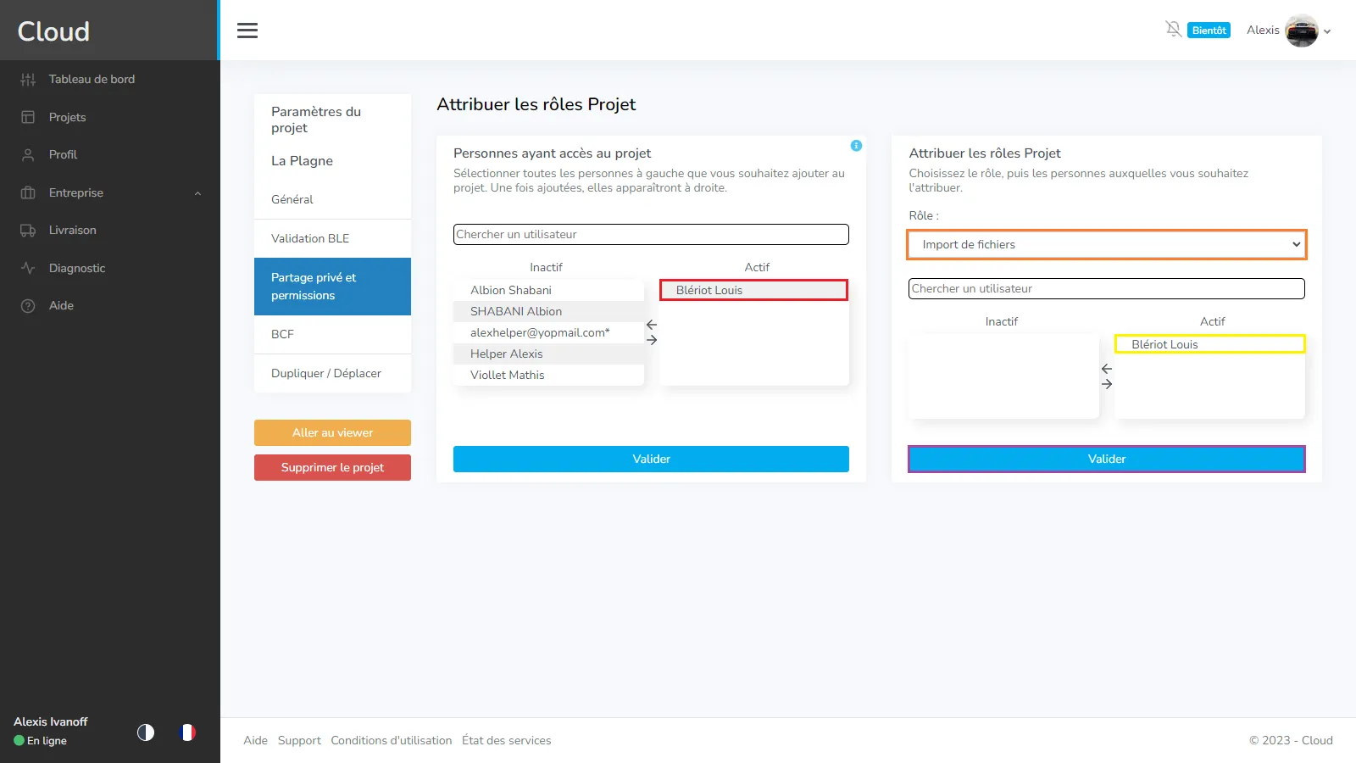The width and height of the screenshot is (1356, 763).
Task: Open Tableau de bord from sidebar
Action: coord(92,79)
